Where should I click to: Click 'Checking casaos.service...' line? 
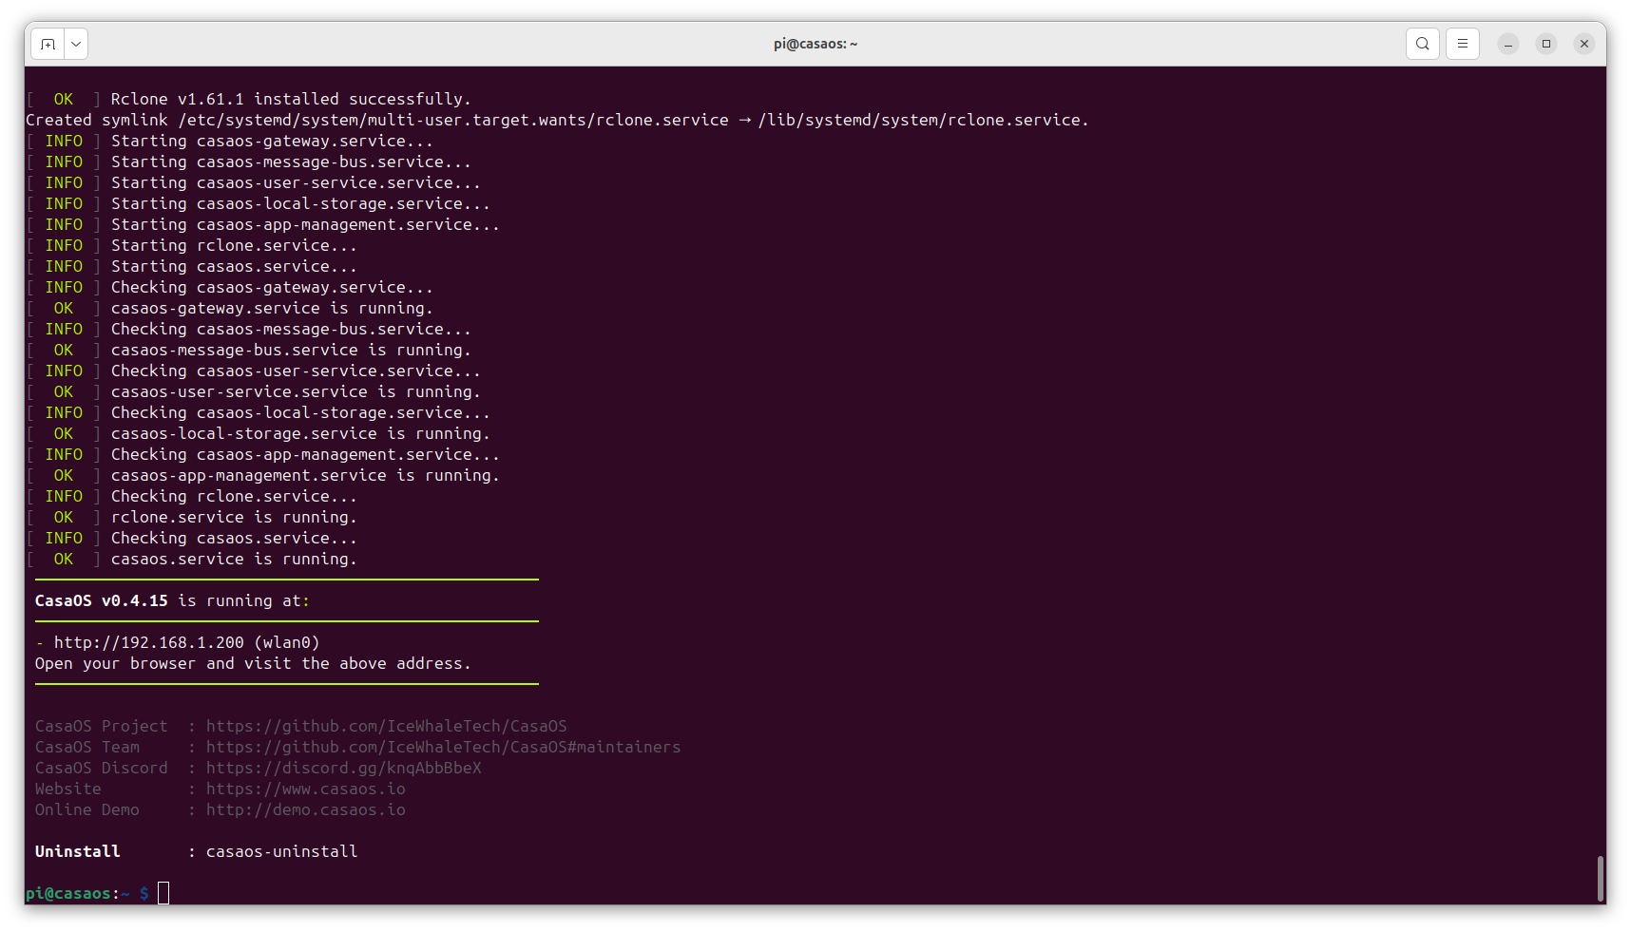234,539
